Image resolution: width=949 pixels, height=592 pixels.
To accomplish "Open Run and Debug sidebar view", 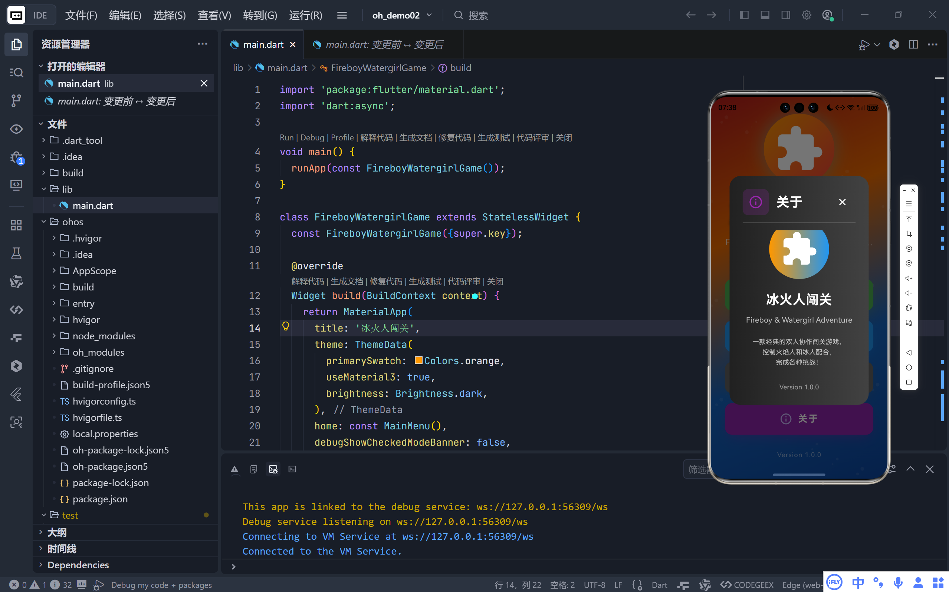I will pos(16,157).
